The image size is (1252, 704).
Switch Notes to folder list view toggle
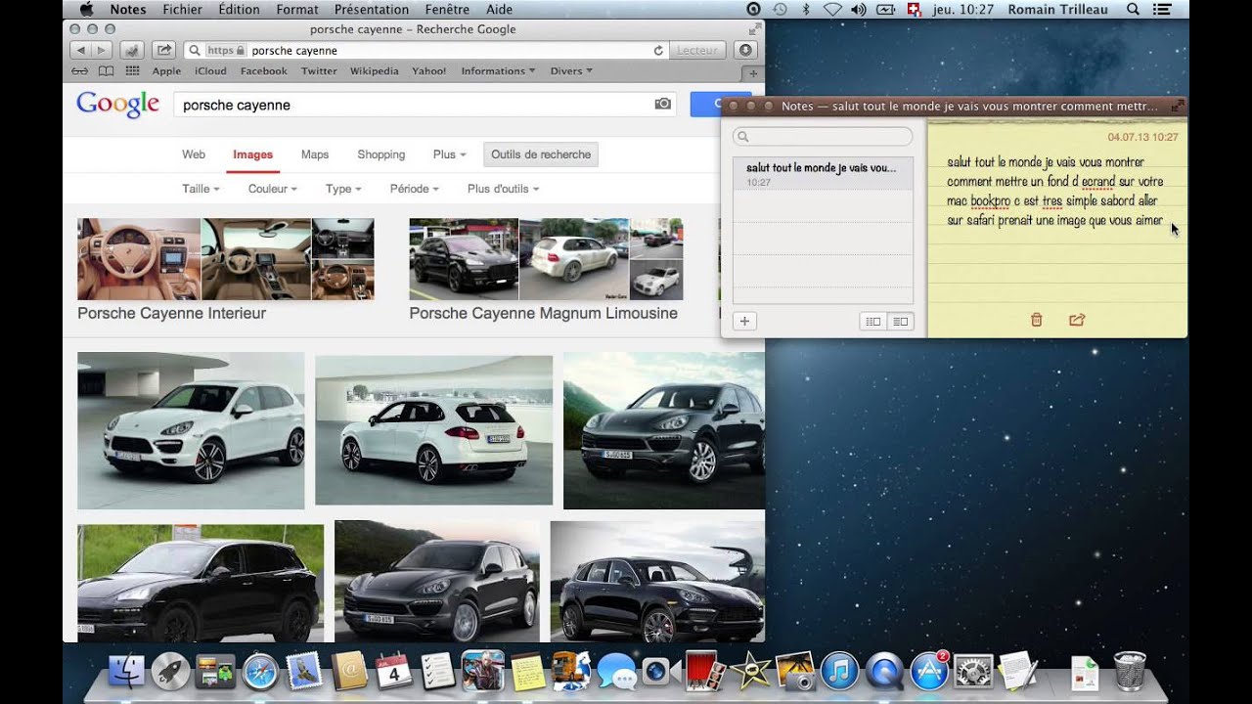[x=873, y=321]
